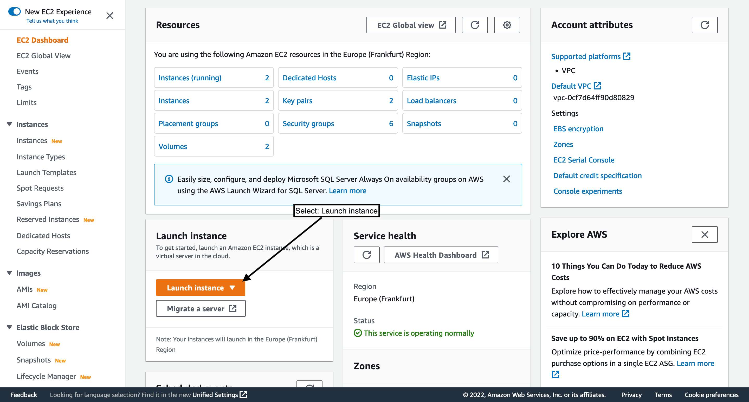Collapse the Instances sidebar section
Screen dimensions: 749x402
click(x=9, y=124)
